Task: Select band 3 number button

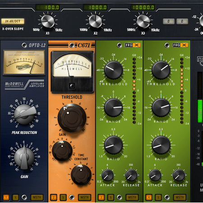Action: (x=101, y=198)
